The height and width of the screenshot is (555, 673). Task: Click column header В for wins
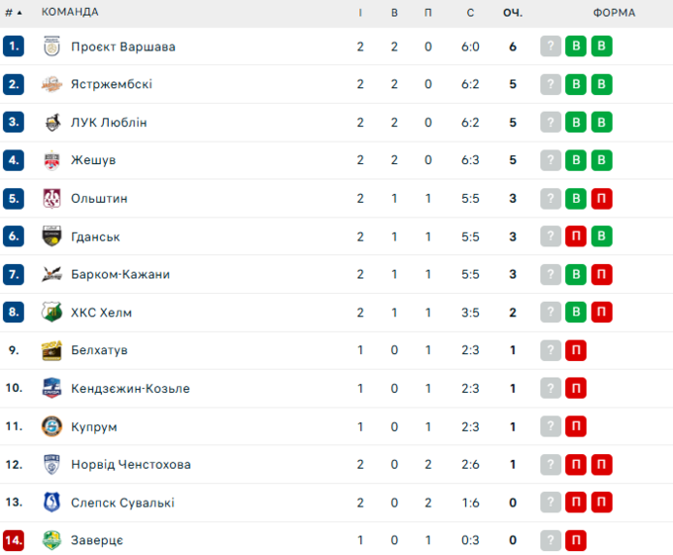pos(394,12)
